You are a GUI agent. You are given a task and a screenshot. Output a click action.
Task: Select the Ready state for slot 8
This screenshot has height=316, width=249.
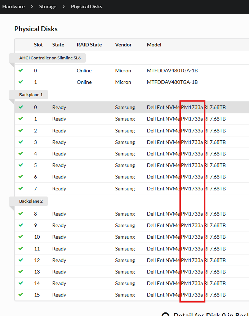pyautogui.click(x=59, y=214)
